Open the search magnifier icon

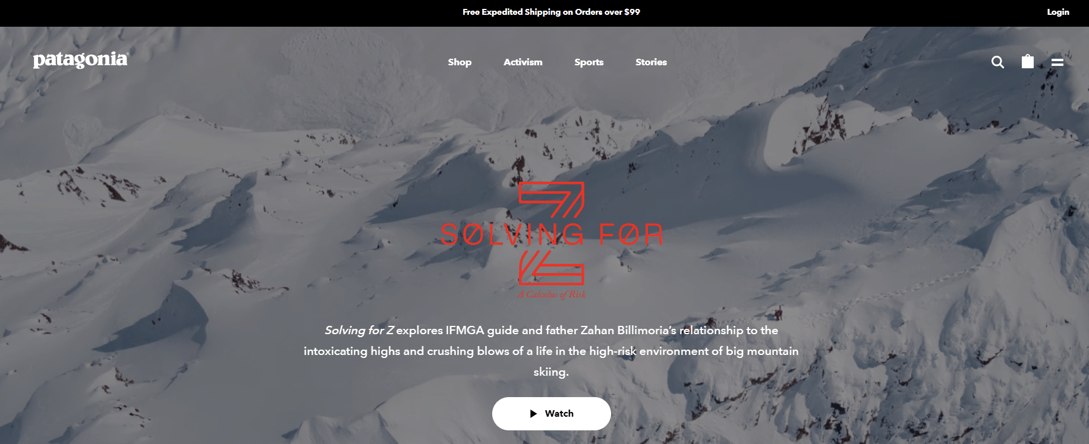click(997, 62)
